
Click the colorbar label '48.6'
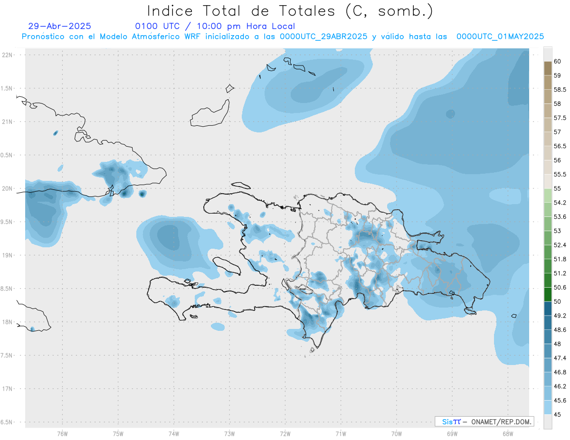click(x=560, y=329)
